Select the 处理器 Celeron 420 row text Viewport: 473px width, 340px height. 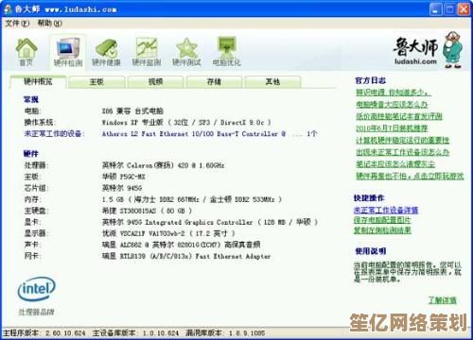[x=164, y=165]
